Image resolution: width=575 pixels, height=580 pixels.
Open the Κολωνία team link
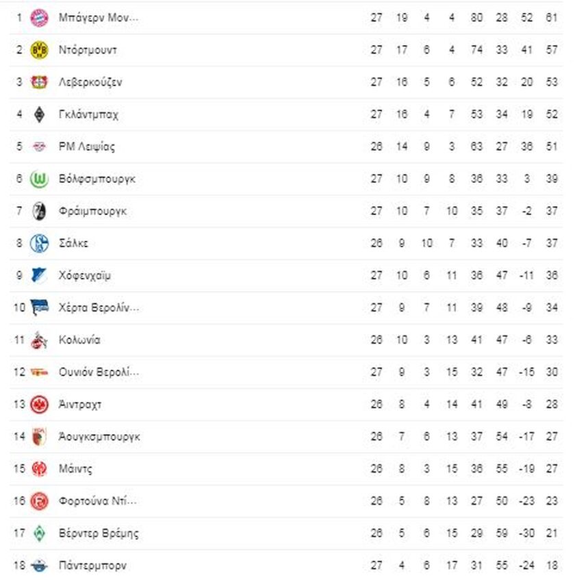tap(79, 340)
